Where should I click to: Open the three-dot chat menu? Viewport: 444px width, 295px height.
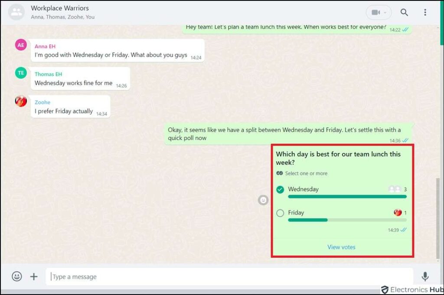click(x=425, y=12)
